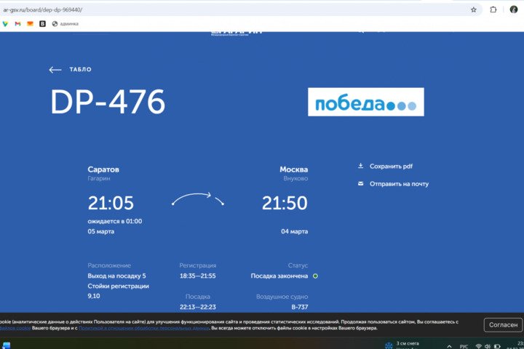Click the Сохранить pdf link

tap(391, 167)
